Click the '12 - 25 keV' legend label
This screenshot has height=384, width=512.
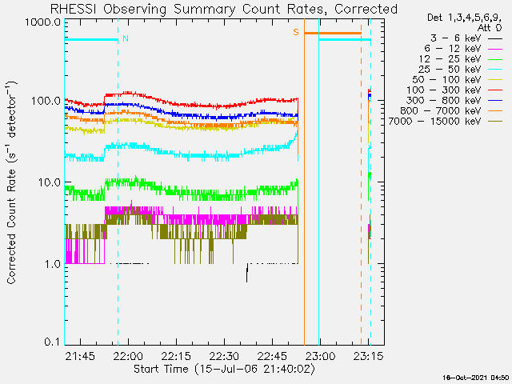tap(450, 59)
